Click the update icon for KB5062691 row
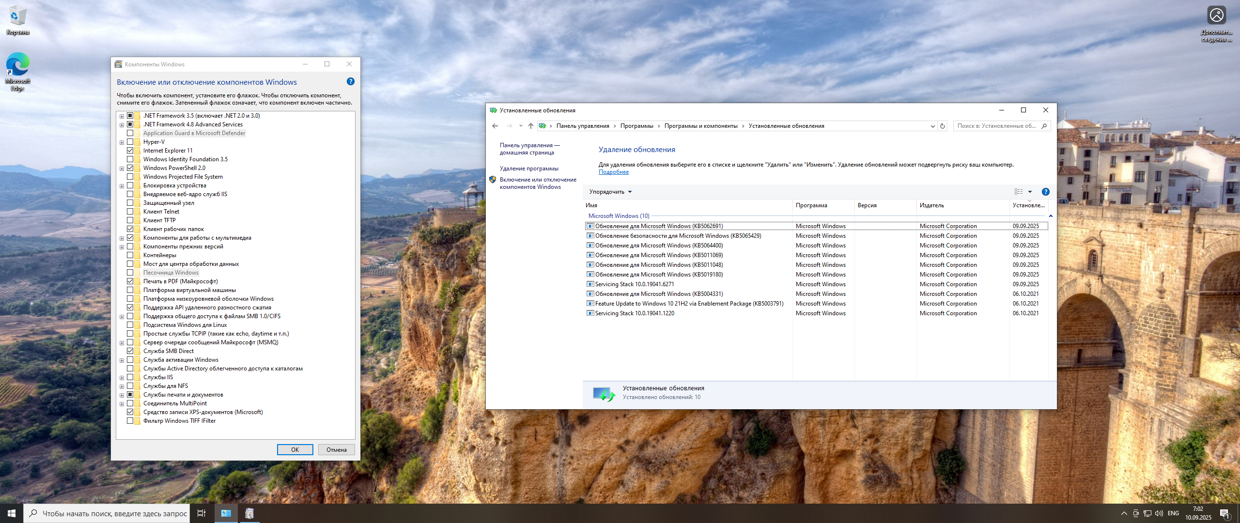This screenshot has height=523, width=1240. (x=590, y=226)
